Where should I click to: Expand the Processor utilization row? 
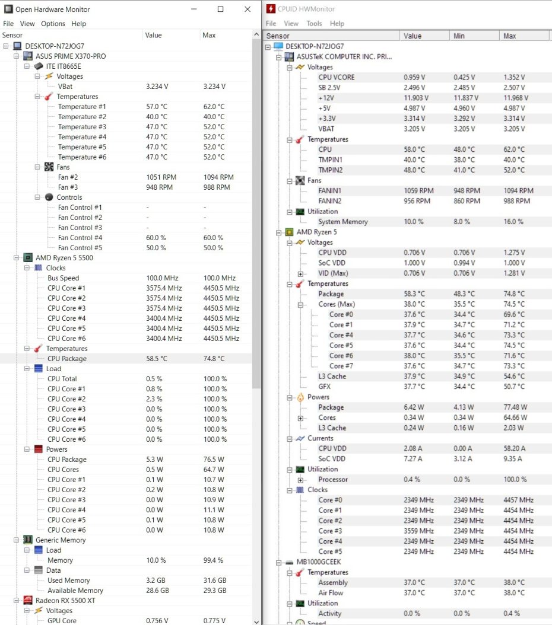tap(300, 480)
